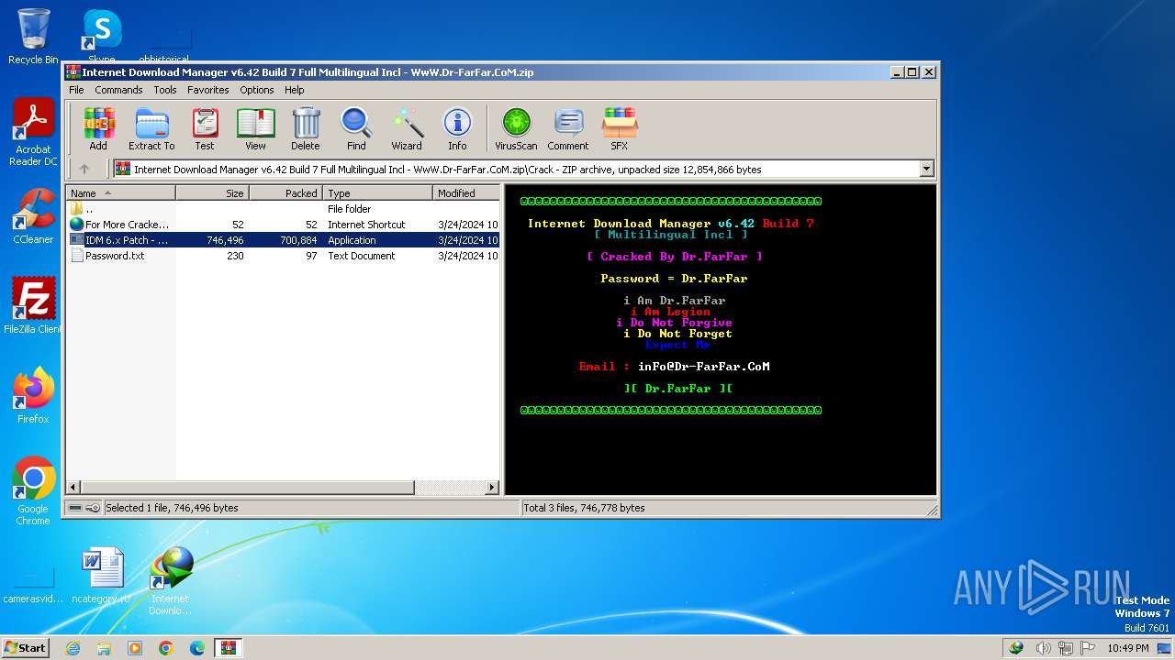Open the archive Comment editor
Viewport: 1175px width, 660px height.
[x=568, y=128]
